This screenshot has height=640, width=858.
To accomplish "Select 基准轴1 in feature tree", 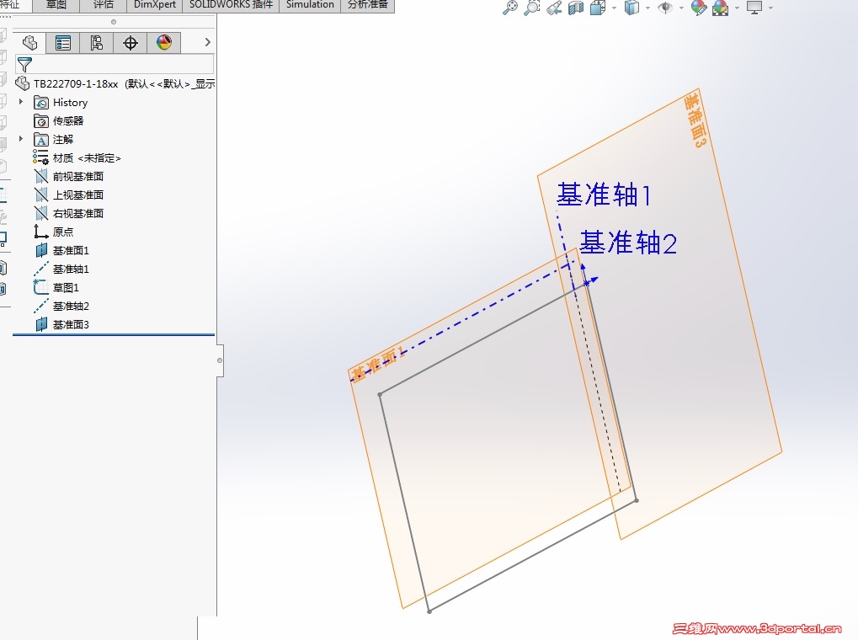I will [71, 269].
